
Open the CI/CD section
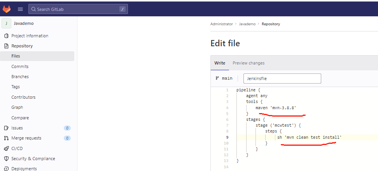(x=17, y=148)
